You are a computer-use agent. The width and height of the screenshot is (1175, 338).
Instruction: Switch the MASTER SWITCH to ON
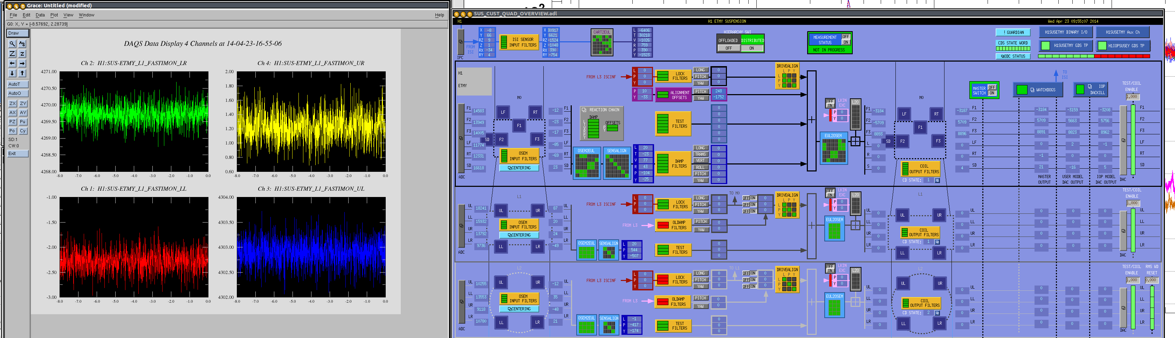(x=992, y=93)
